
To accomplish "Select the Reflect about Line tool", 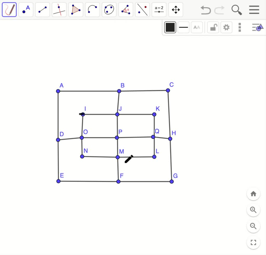I will coord(142,10).
